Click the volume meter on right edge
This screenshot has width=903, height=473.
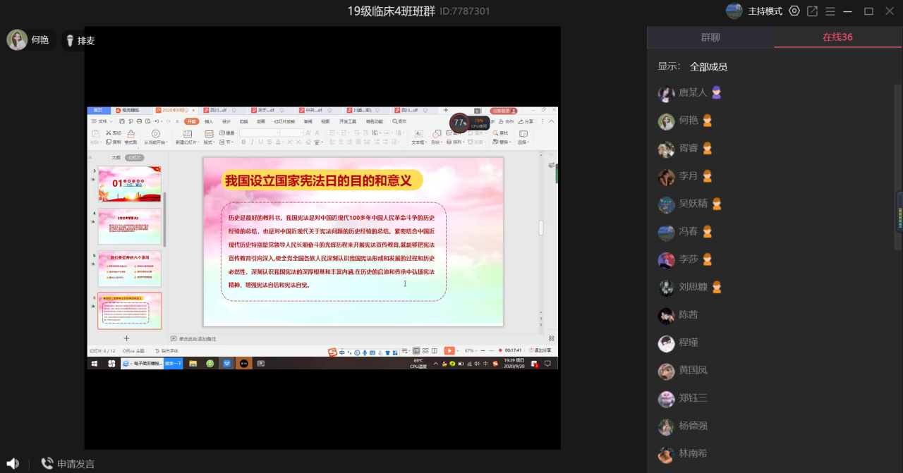pos(899,211)
